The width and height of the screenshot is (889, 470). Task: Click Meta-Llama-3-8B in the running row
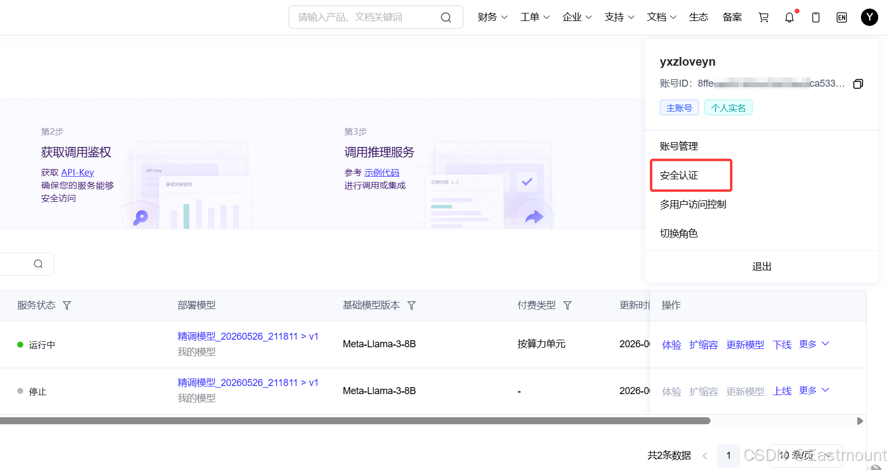pos(379,344)
